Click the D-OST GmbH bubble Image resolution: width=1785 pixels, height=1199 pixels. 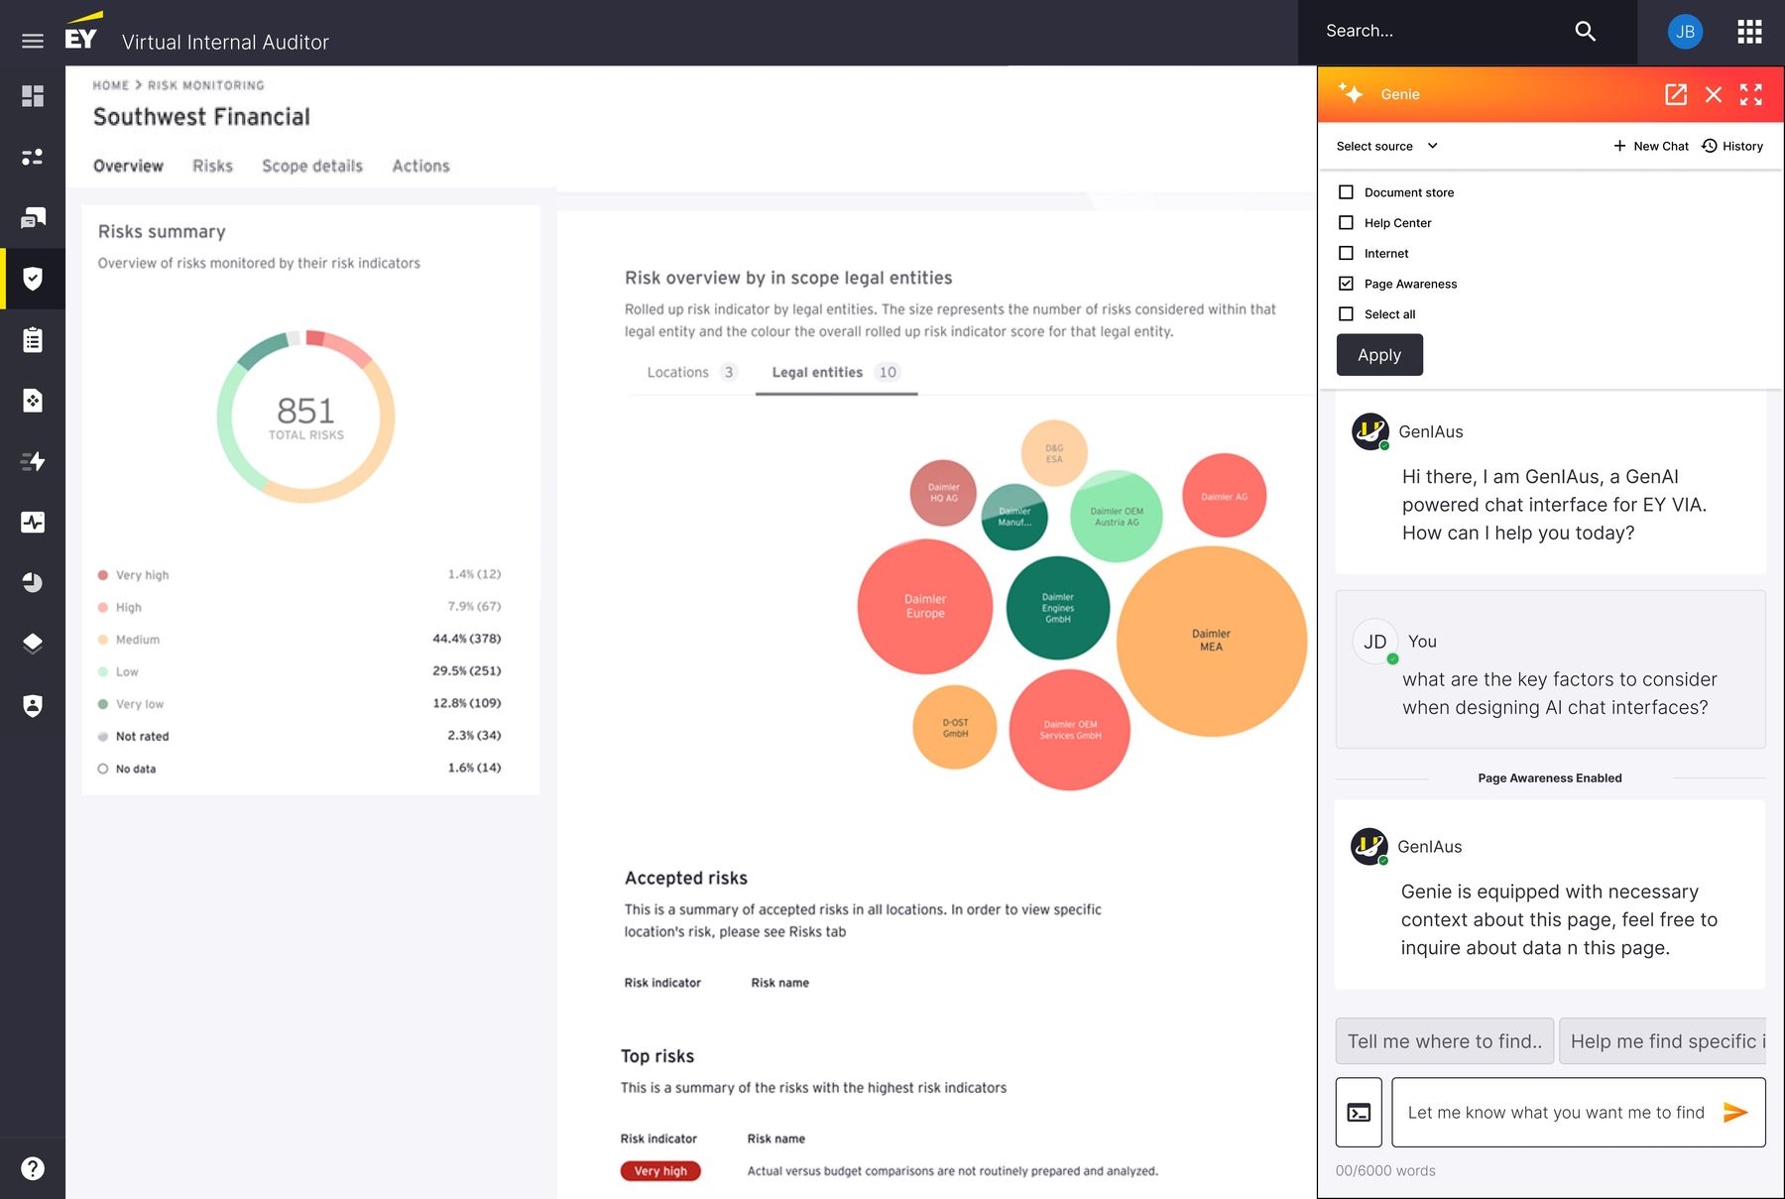(955, 727)
